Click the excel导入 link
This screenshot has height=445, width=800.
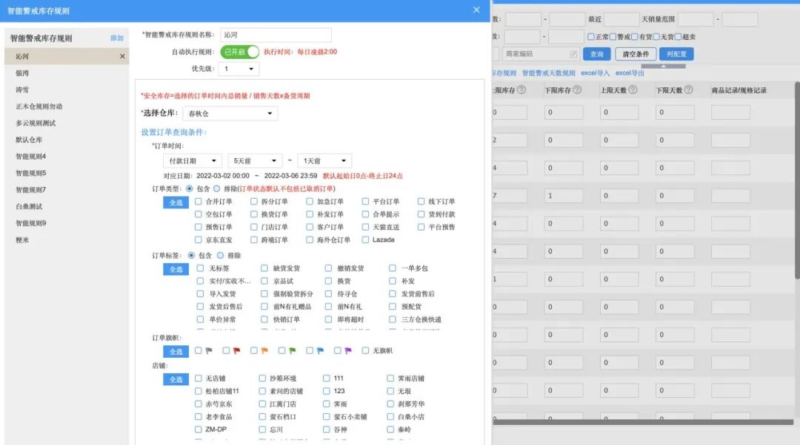point(595,72)
